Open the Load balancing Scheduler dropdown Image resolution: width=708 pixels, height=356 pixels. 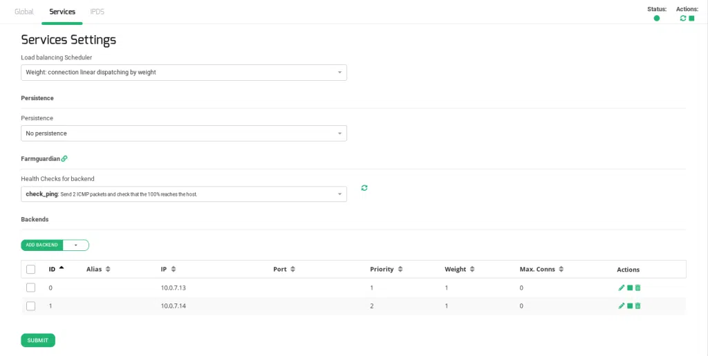(x=184, y=73)
